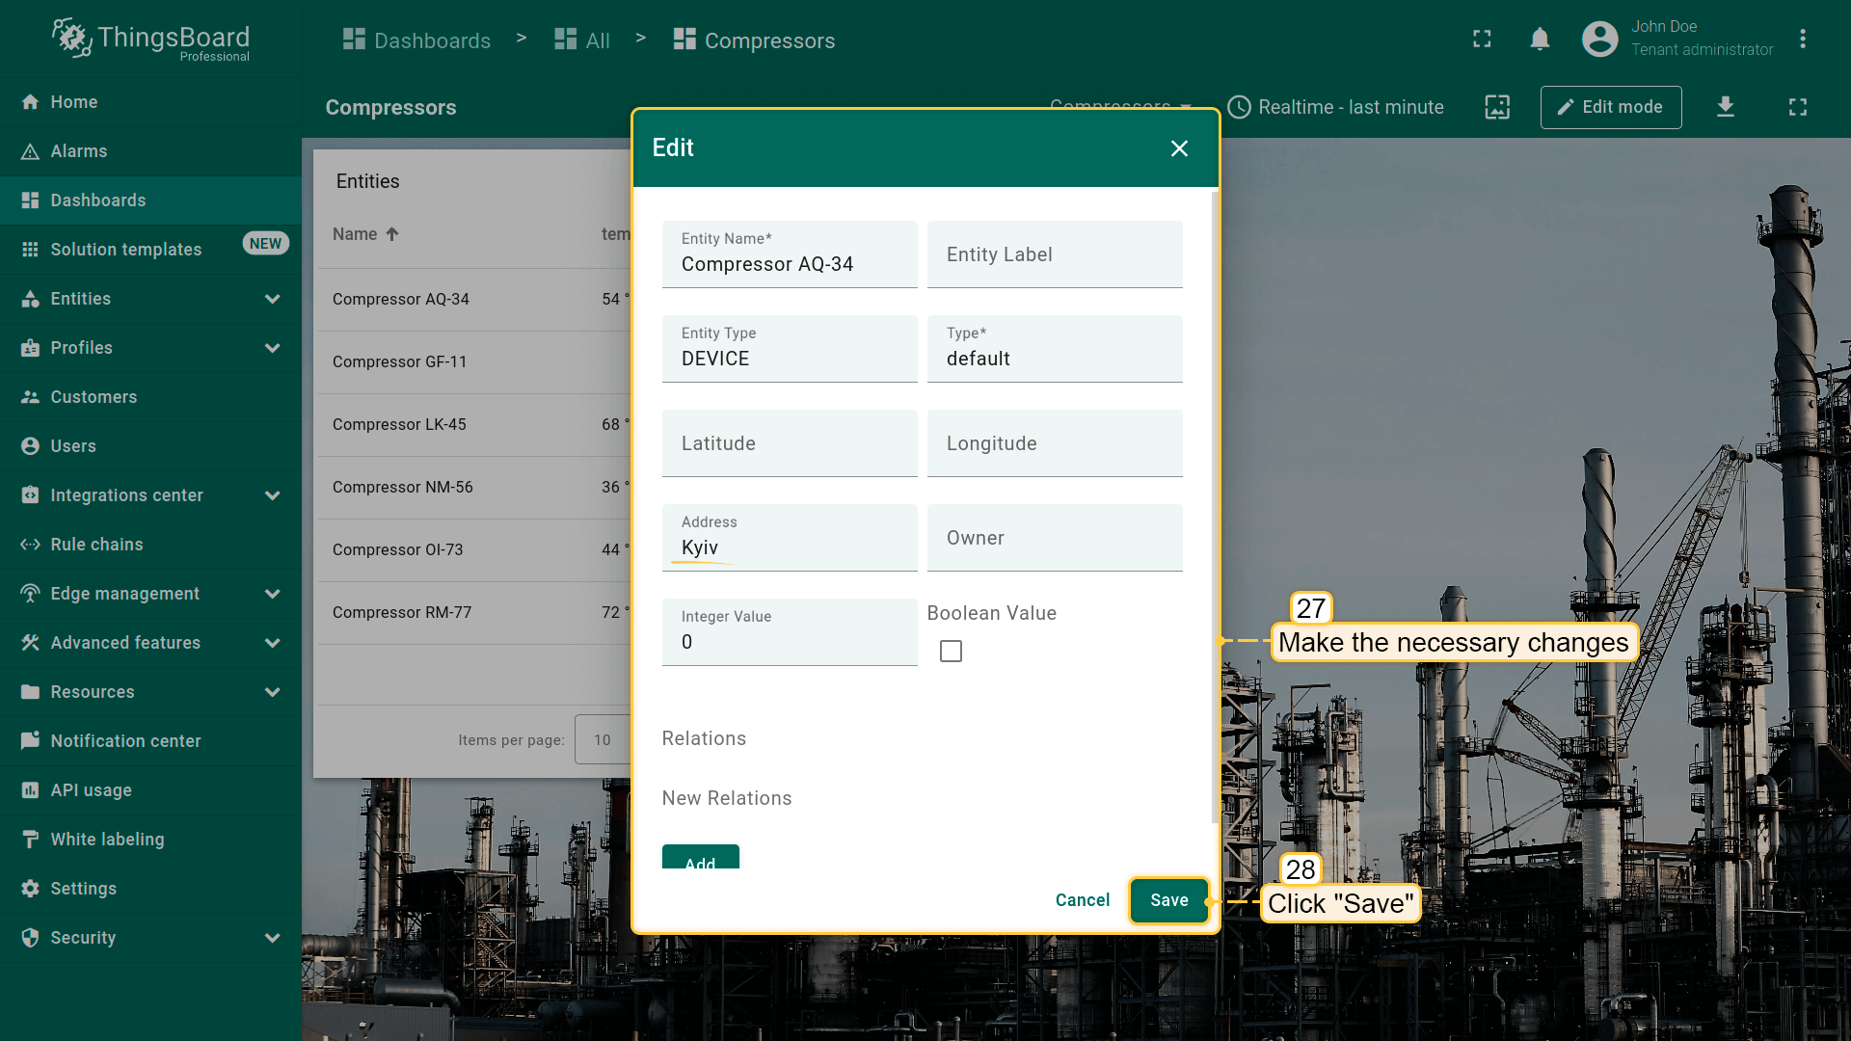Click the export dashboard download icon
The image size is (1851, 1041).
pyautogui.click(x=1725, y=107)
